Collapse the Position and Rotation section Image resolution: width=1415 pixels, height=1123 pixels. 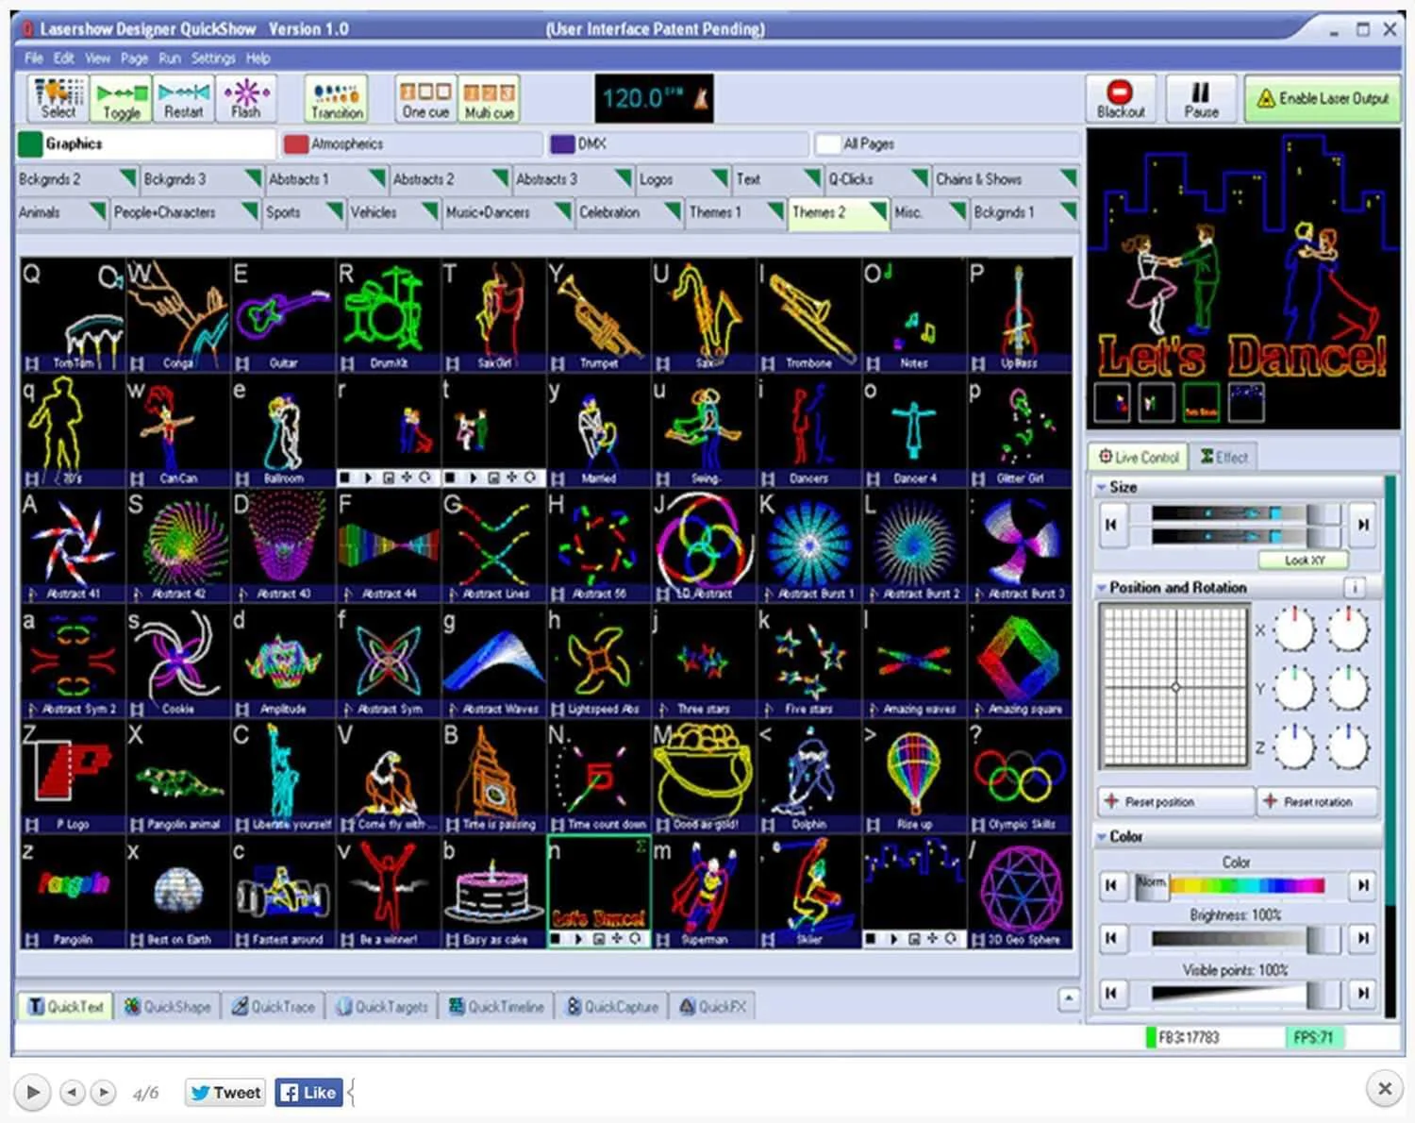(x=1101, y=588)
